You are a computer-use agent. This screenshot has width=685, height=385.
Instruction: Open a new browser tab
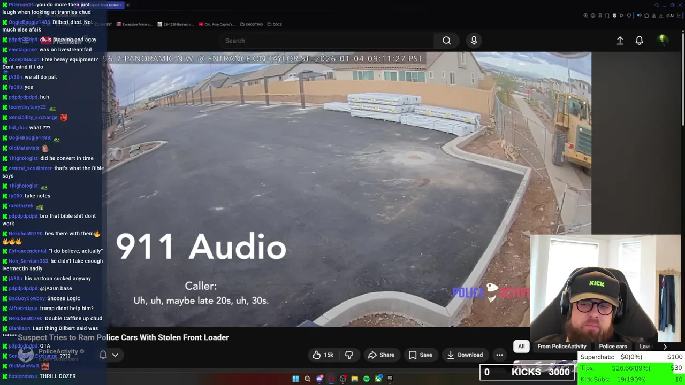[x=128, y=5]
